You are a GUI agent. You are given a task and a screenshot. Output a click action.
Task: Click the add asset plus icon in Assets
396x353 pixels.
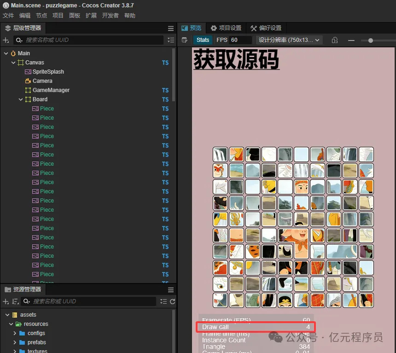click(6, 302)
